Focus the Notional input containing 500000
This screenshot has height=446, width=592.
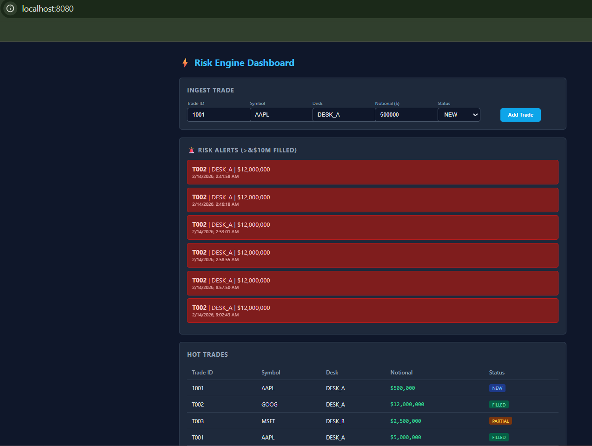pos(406,115)
